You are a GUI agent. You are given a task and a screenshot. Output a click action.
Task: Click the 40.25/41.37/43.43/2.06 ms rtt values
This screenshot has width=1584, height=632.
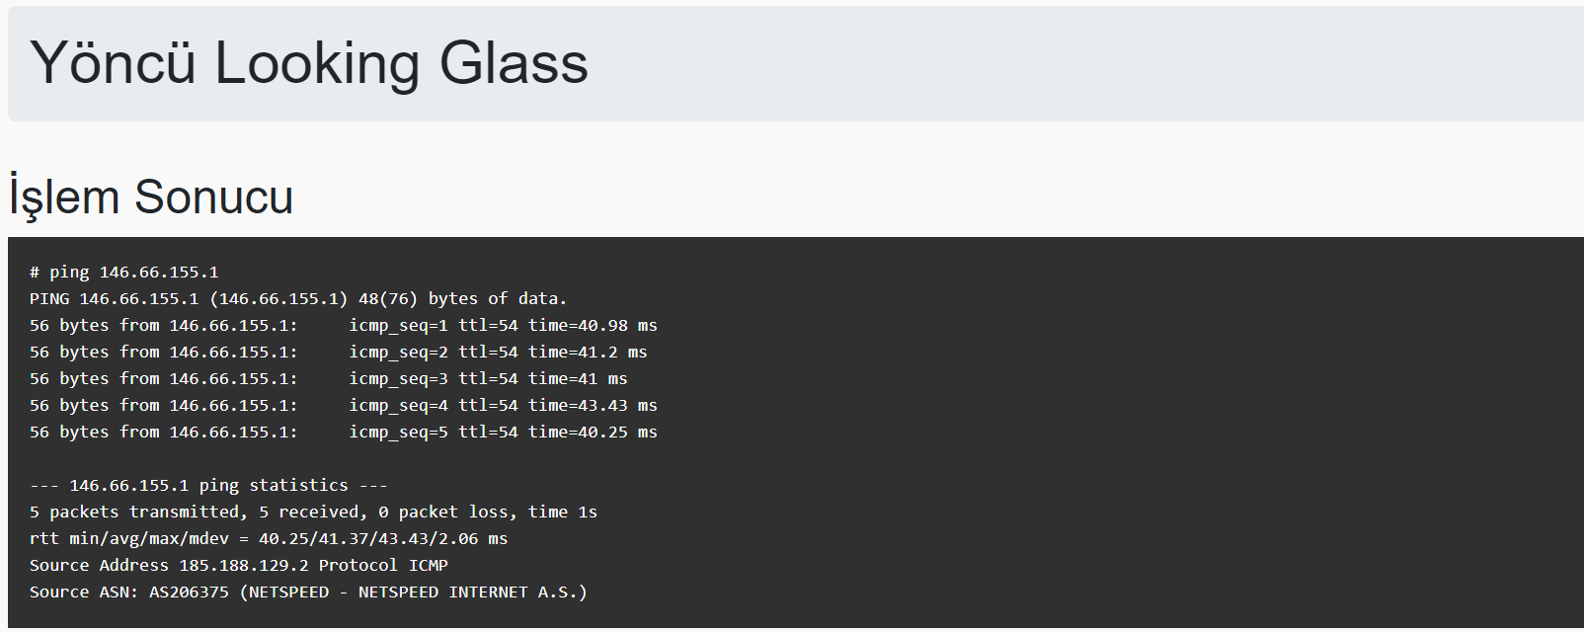tap(382, 538)
